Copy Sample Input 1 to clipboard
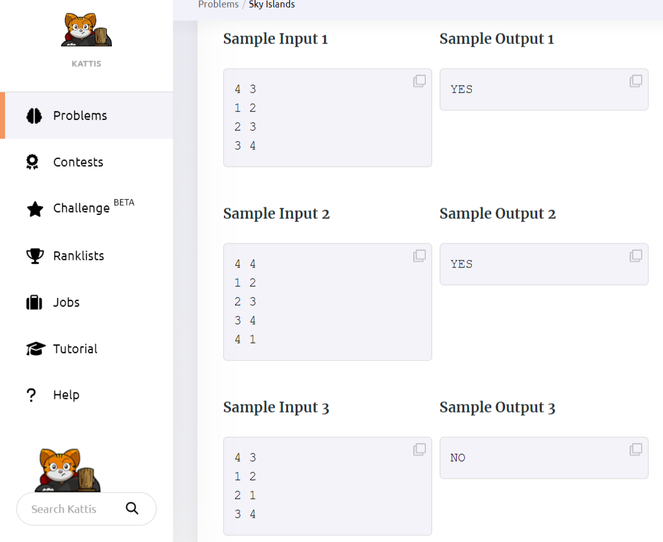 420,80
